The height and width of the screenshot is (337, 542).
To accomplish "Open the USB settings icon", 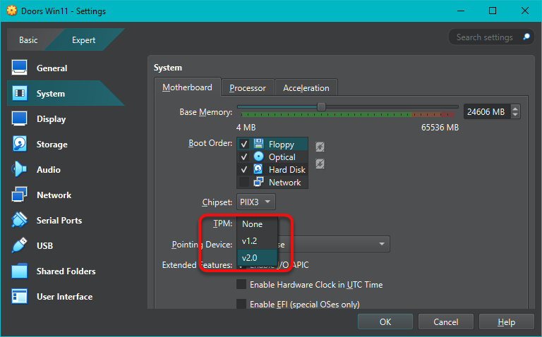I will click(x=20, y=246).
